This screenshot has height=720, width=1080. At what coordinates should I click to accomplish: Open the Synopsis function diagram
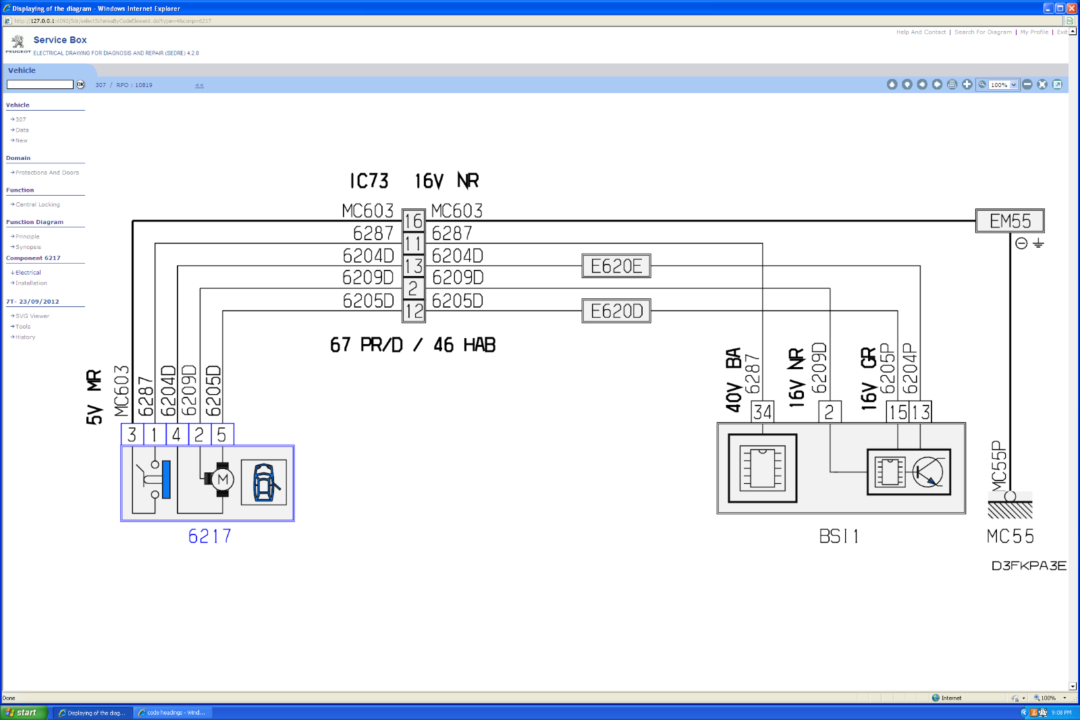(x=28, y=247)
